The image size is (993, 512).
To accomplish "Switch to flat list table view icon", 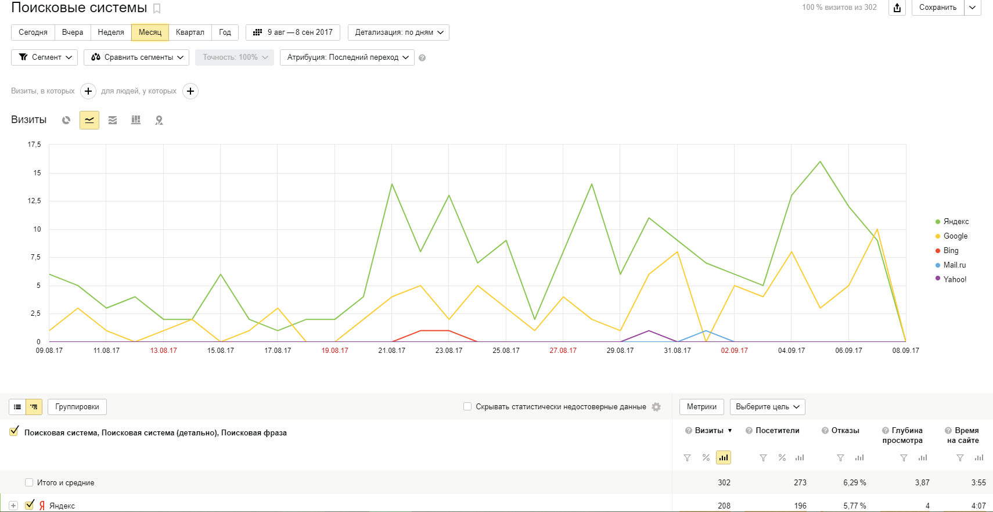I will point(17,407).
